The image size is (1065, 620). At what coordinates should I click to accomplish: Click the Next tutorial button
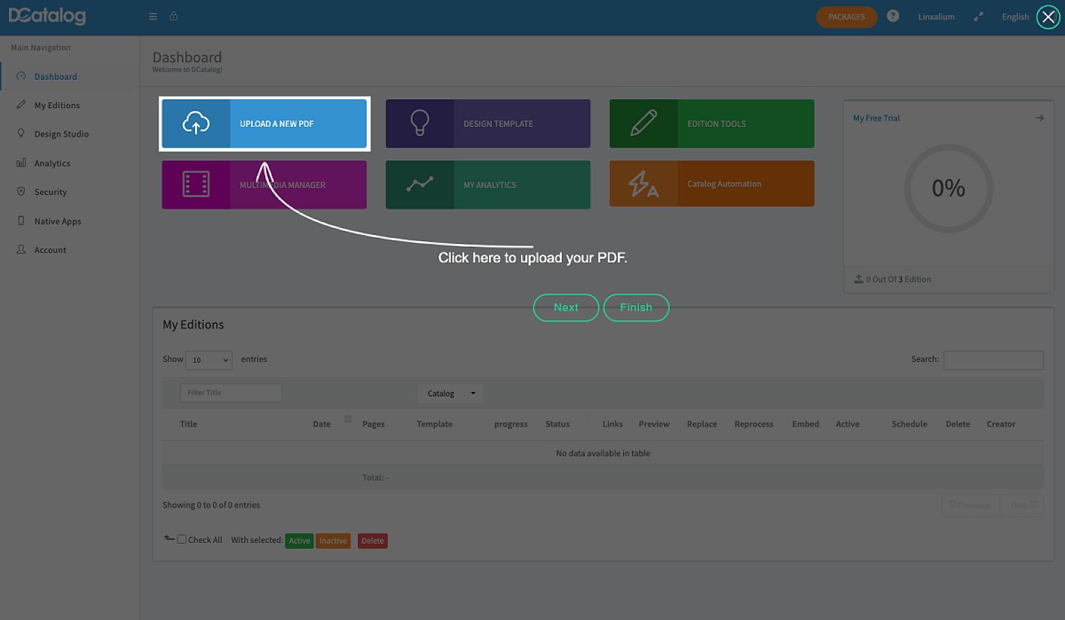pyautogui.click(x=566, y=307)
